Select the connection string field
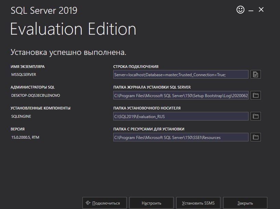Screen dimensions: 280x209 click(x=181, y=74)
